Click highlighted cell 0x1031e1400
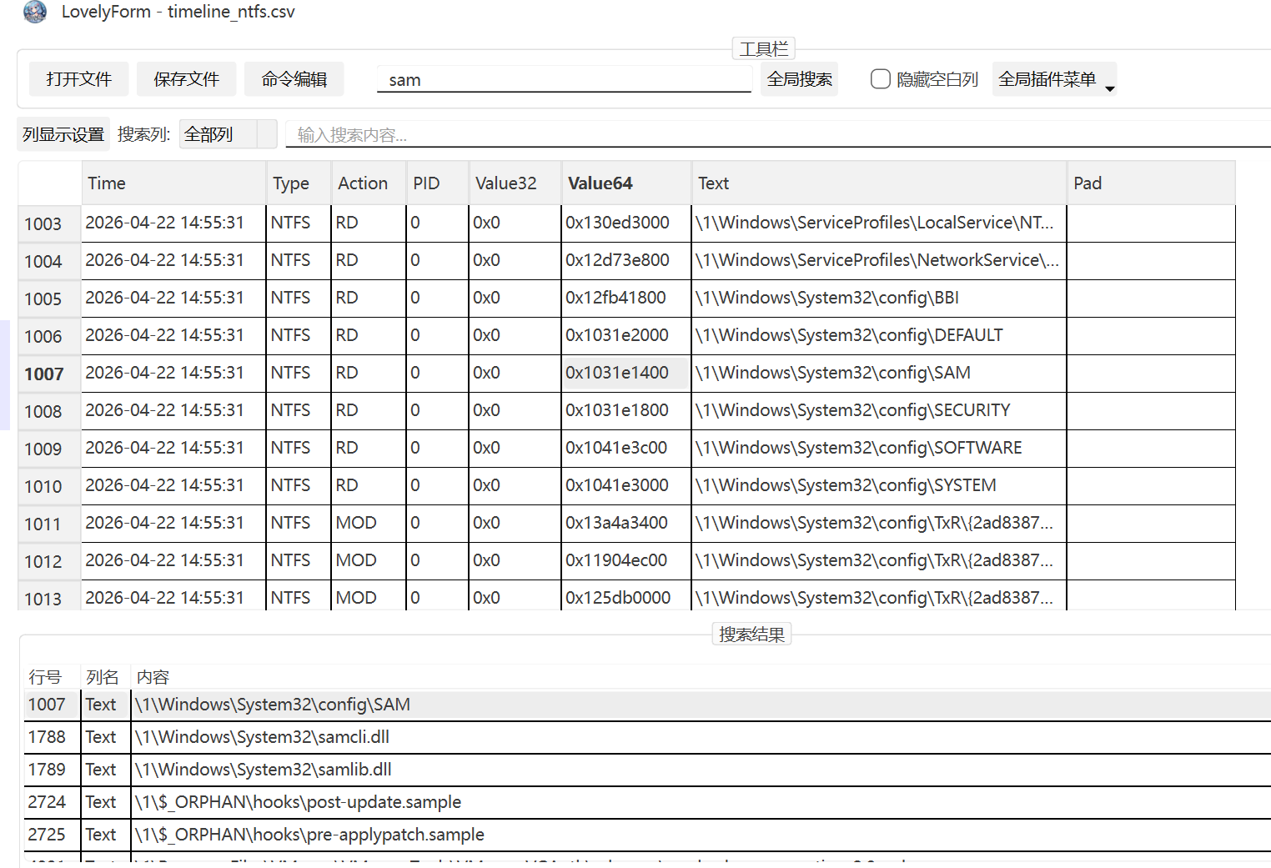The height and width of the screenshot is (868, 1271). coord(626,373)
